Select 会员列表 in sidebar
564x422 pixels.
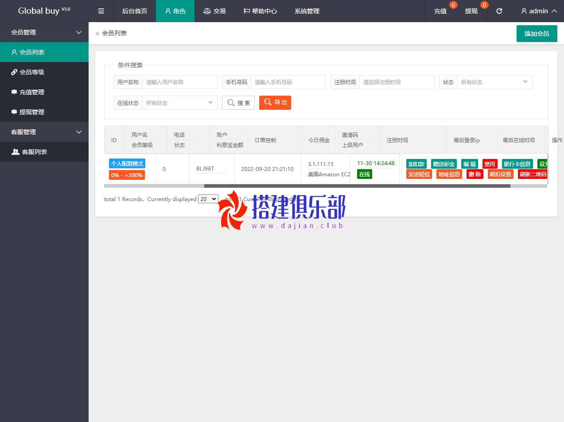pos(44,52)
